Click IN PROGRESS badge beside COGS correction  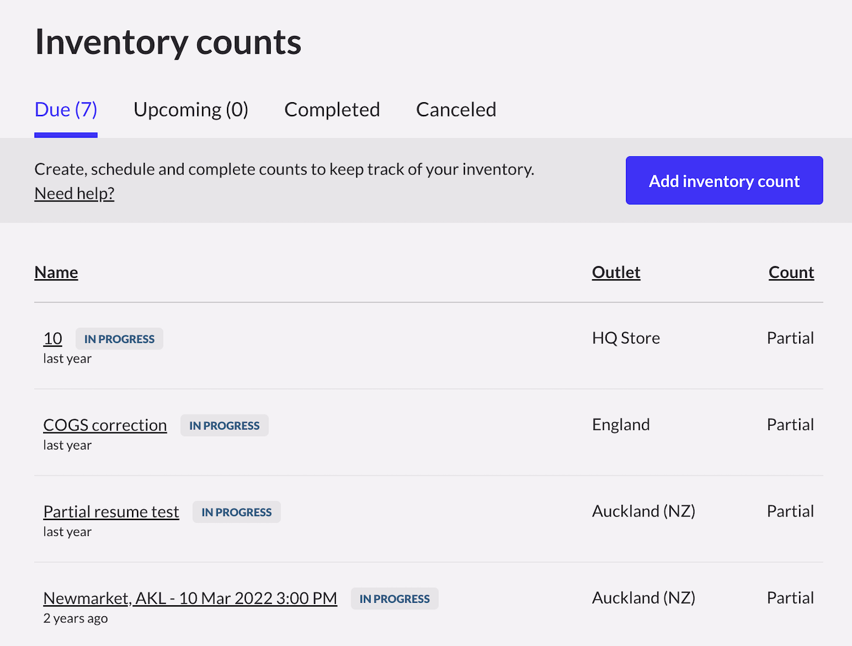point(225,425)
